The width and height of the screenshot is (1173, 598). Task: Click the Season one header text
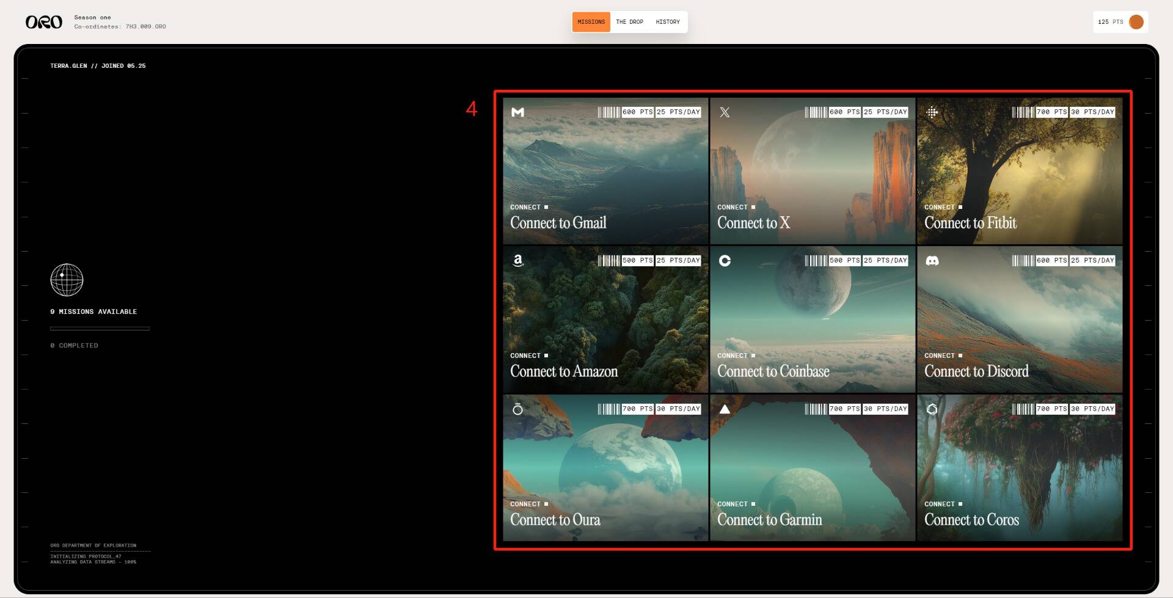[92, 18]
